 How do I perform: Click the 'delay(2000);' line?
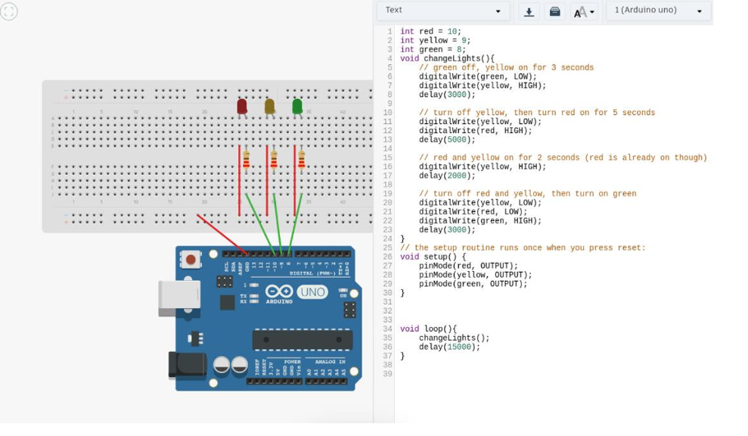pos(447,176)
